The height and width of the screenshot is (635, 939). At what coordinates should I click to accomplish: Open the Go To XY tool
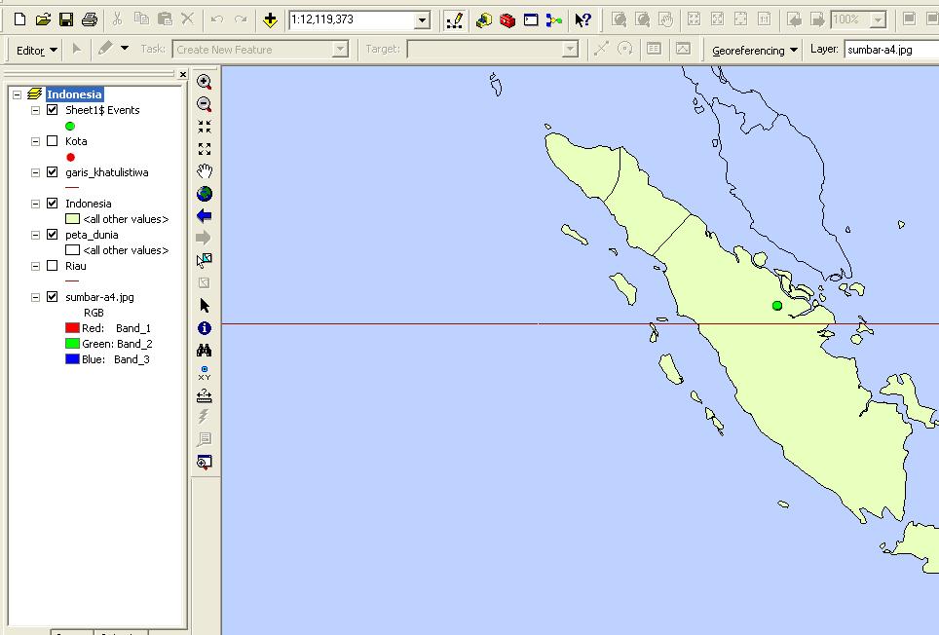[x=204, y=372]
